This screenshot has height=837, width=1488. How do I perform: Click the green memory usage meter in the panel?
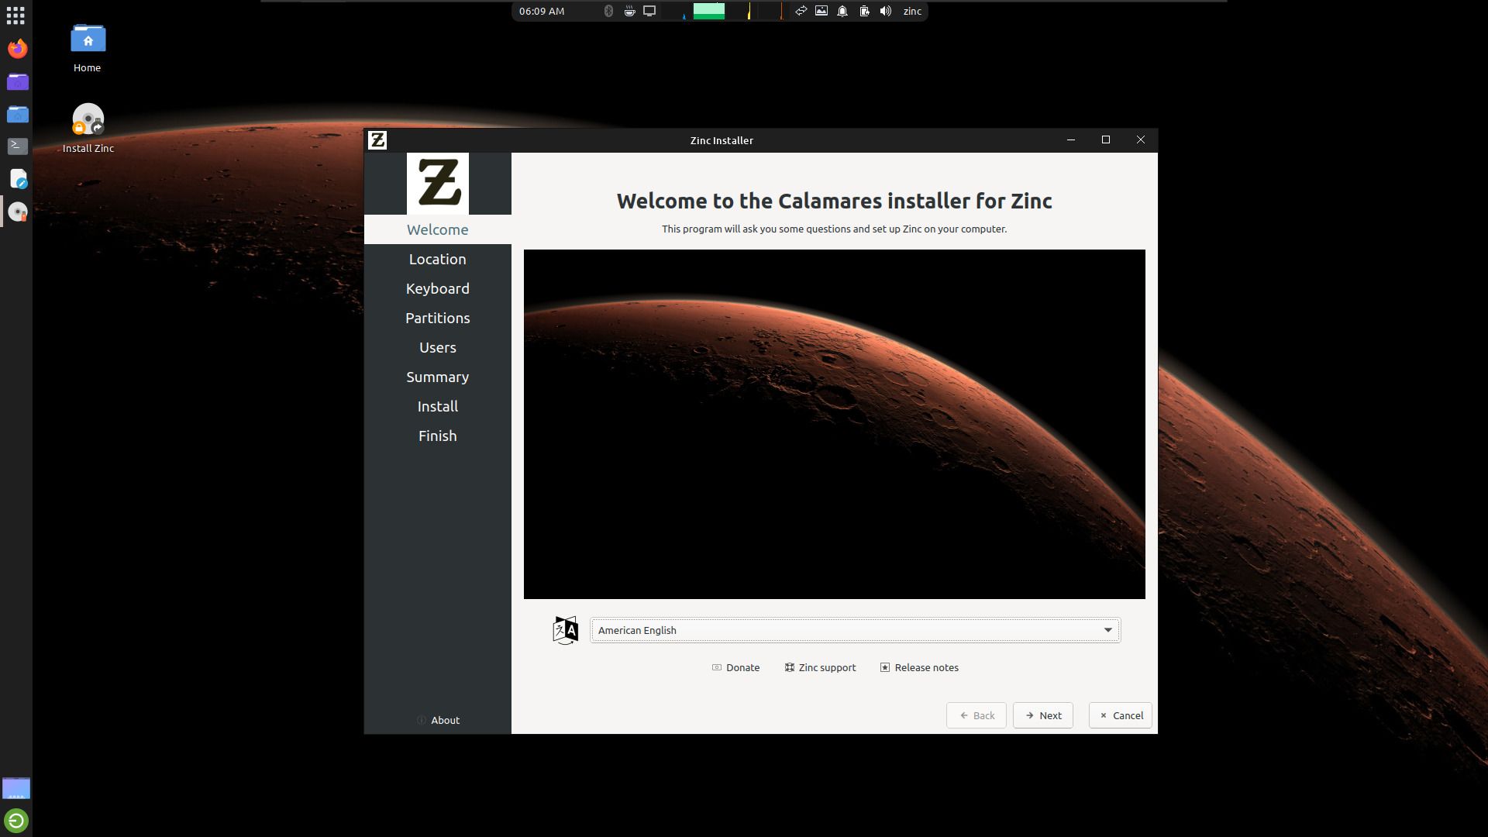[710, 12]
